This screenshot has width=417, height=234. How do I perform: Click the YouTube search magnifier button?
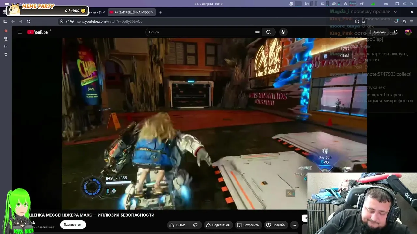click(268, 32)
